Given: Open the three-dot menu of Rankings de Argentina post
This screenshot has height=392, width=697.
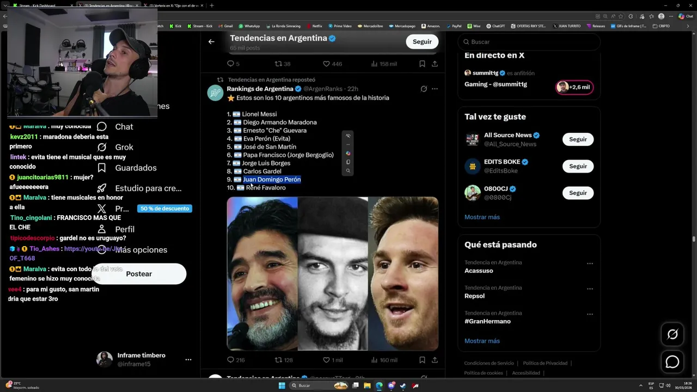Looking at the screenshot, I should pyautogui.click(x=435, y=89).
